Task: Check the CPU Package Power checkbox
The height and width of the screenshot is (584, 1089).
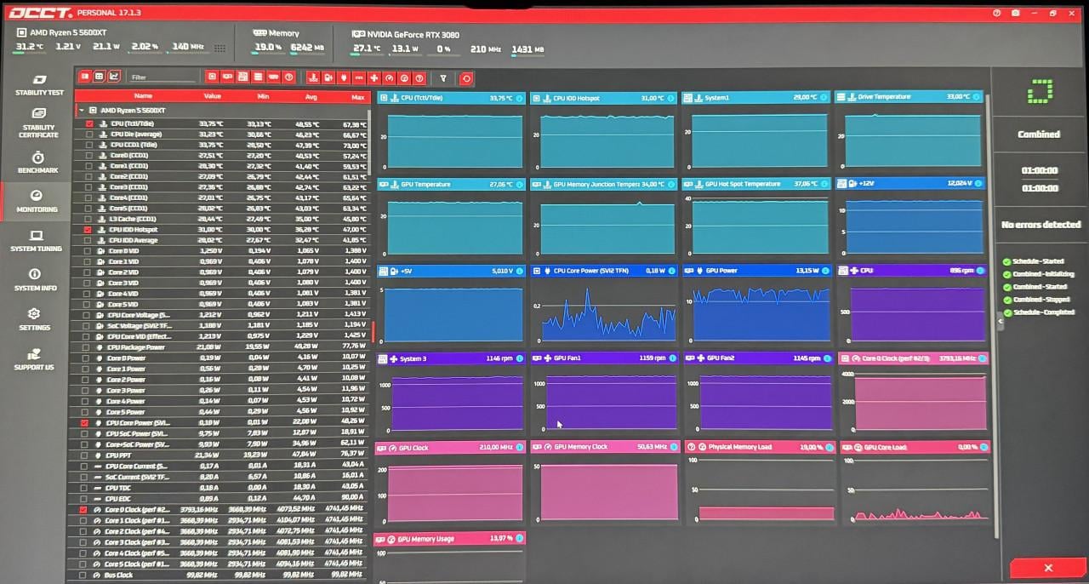Action: click(86, 347)
